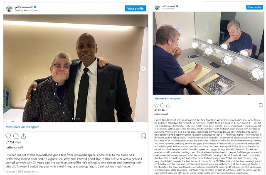The width and height of the screenshot is (266, 175).
Task: Save the right post with bookmark icon
Action: [x=261, y=105]
